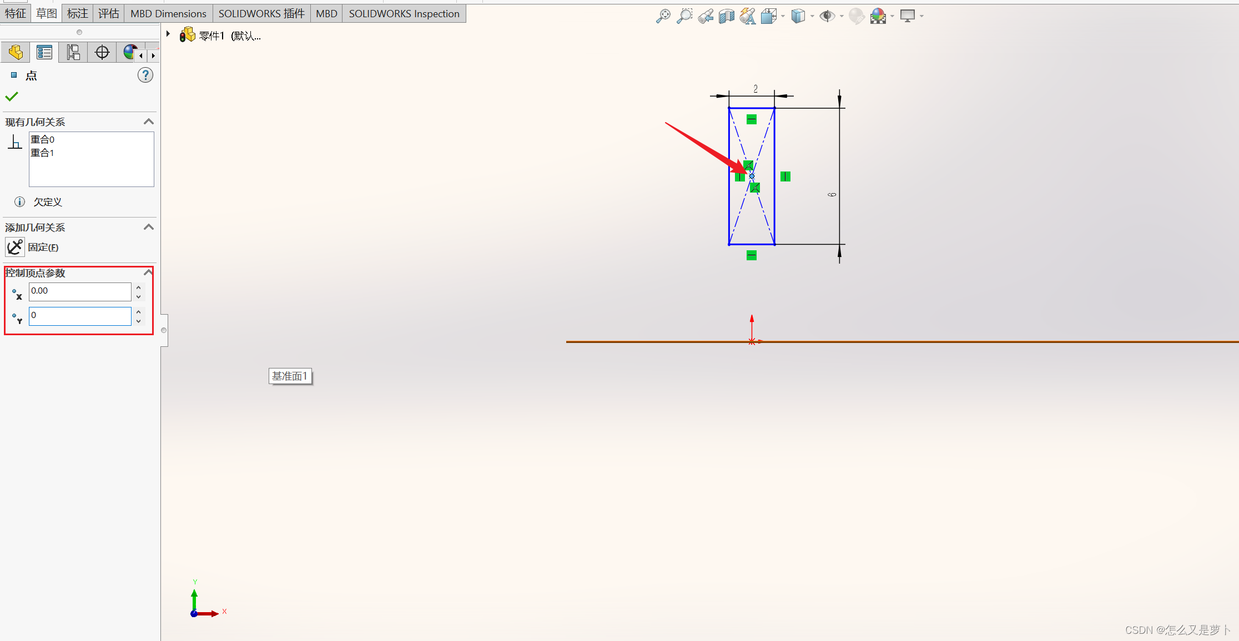Screen dimensions: 1239x641
Task: Click the width dimension 2
Action: click(756, 89)
